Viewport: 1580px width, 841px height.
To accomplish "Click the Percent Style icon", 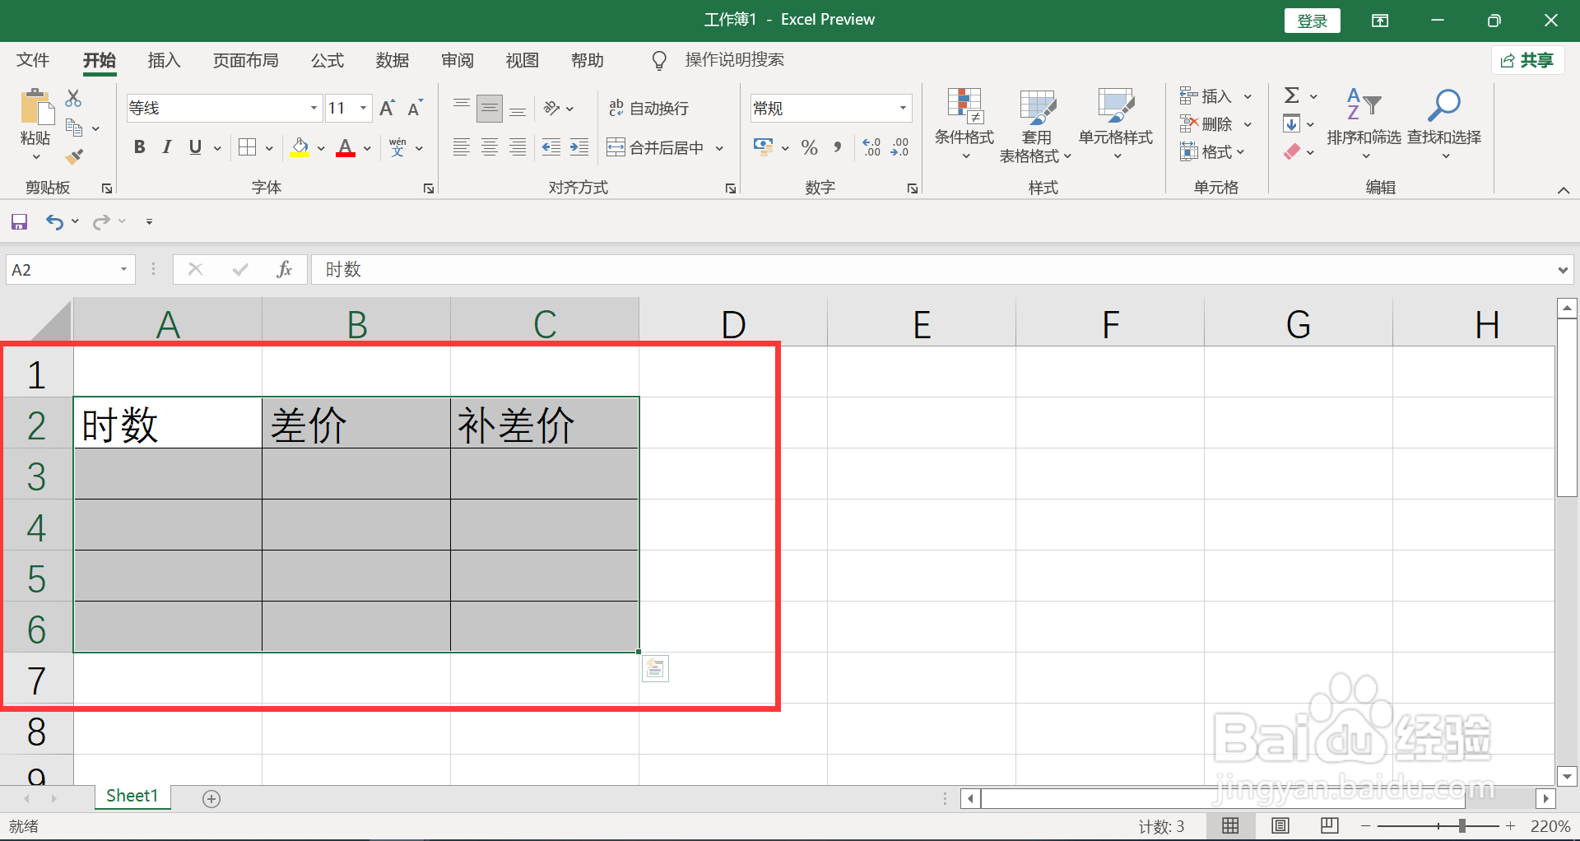I will (x=810, y=147).
